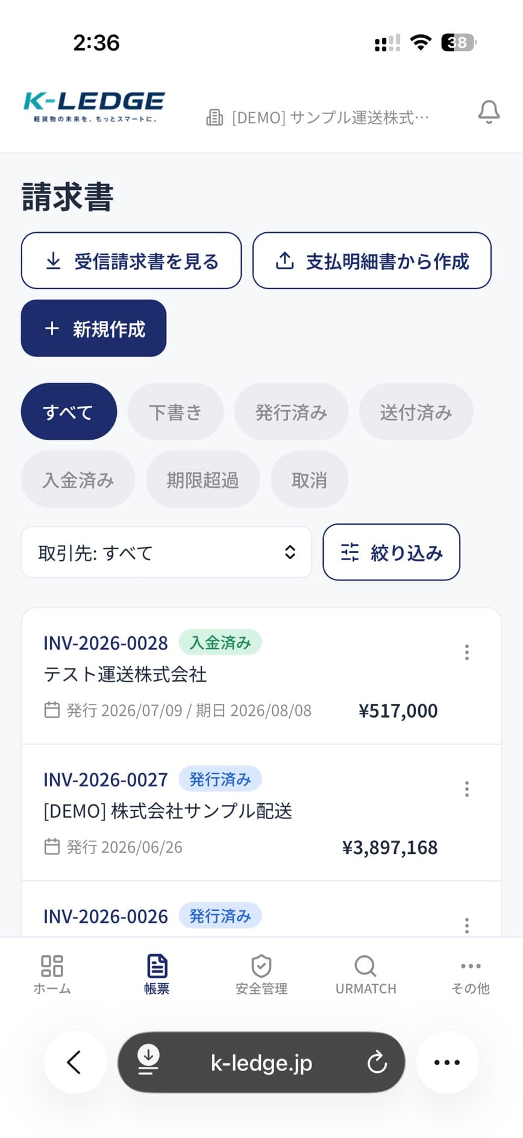The width and height of the screenshot is (523, 1138).
Task: Open options menu for INV-2026-0027
Action: [x=467, y=789]
